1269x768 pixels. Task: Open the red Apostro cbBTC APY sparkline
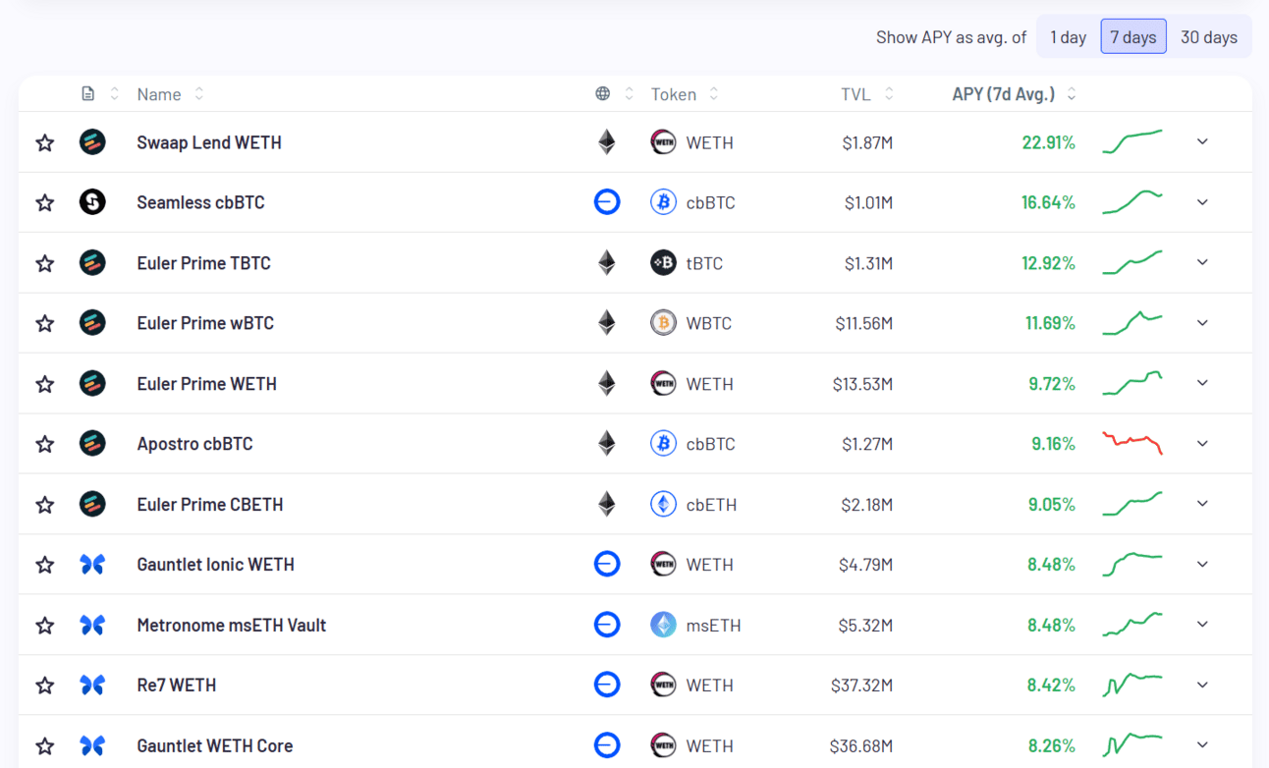(1132, 443)
